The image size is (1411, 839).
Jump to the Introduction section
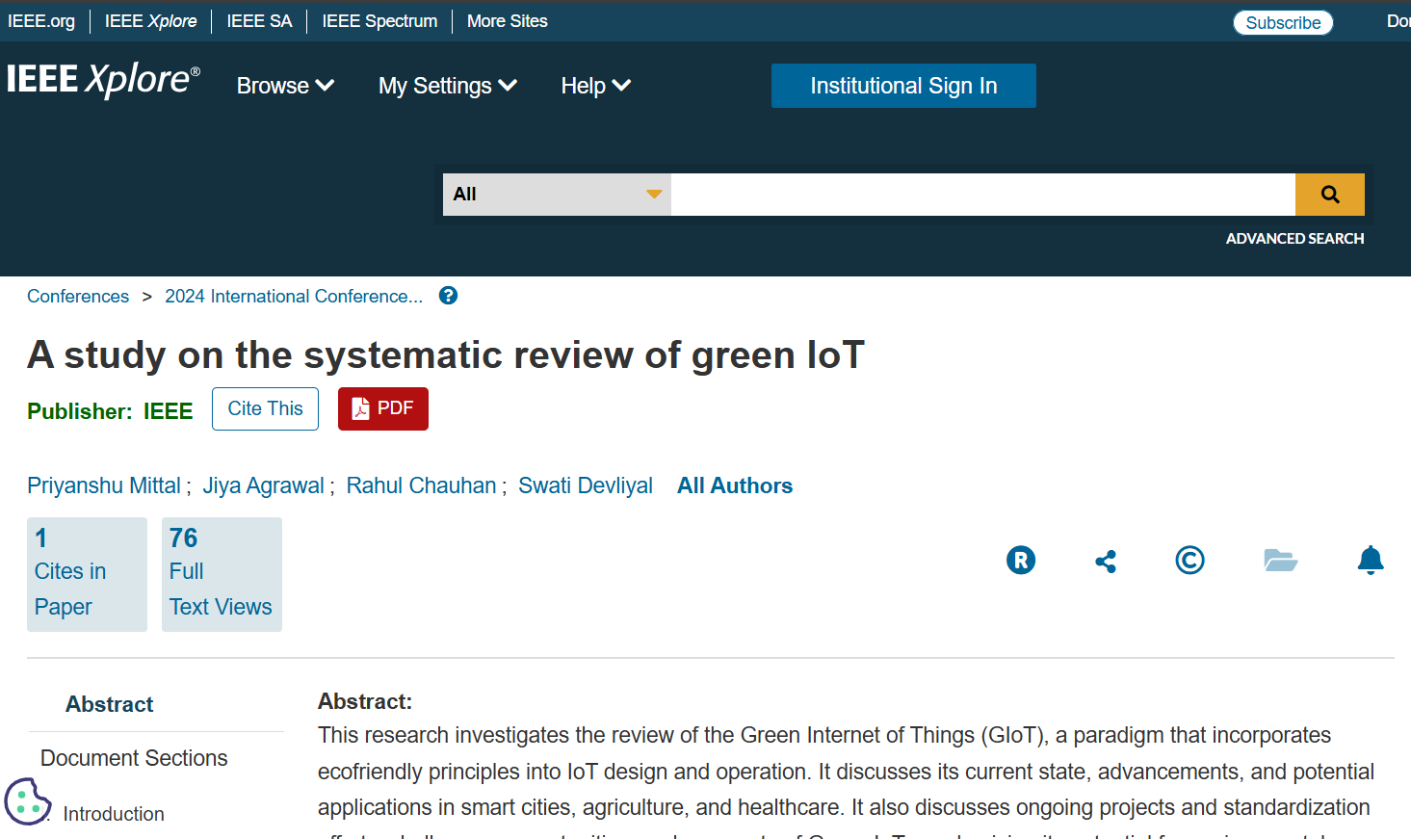pos(114,814)
